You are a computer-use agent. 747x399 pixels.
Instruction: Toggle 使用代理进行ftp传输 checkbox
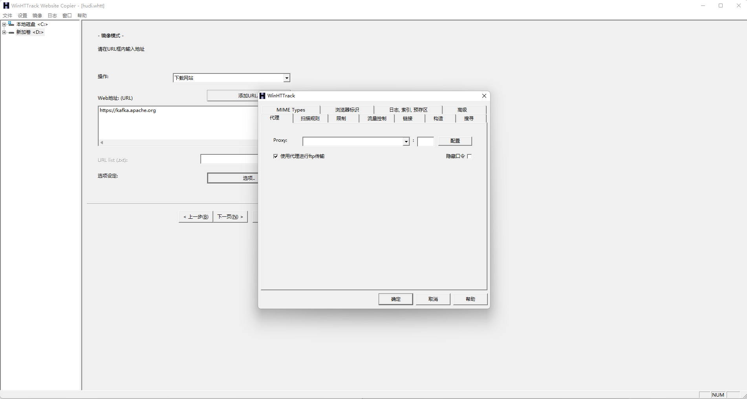pos(276,156)
